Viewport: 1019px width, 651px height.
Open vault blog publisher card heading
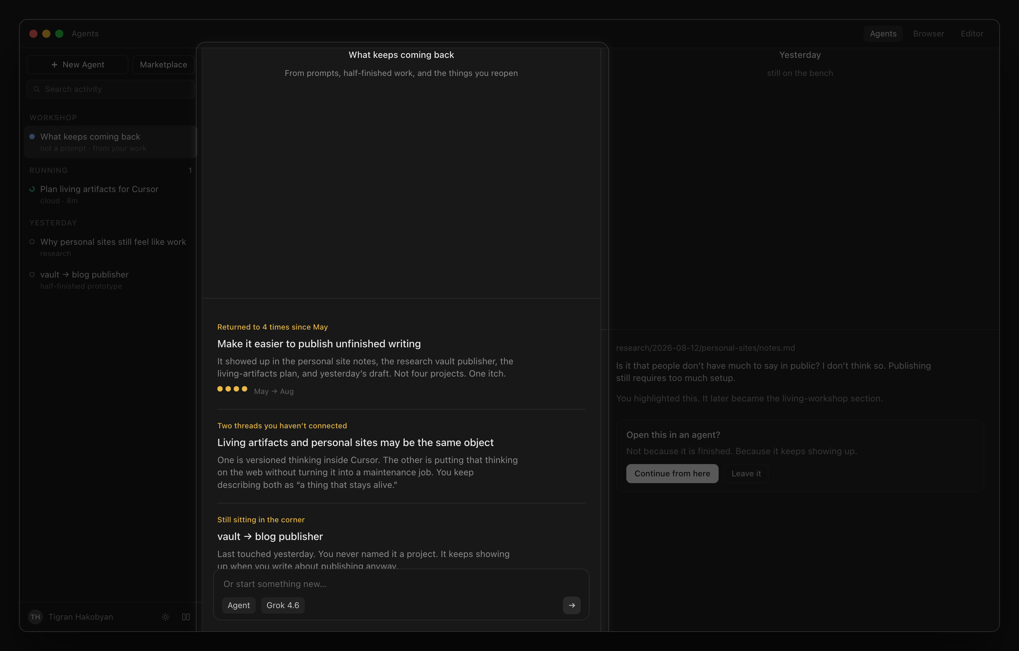(270, 536)
